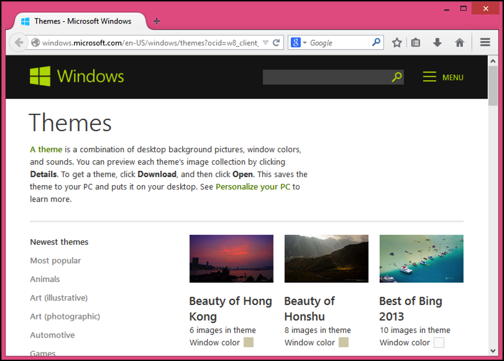Bookmark this page with the star icon
Image resolution: width=504 pixels, height=361 pixels.
click(397, 42)
